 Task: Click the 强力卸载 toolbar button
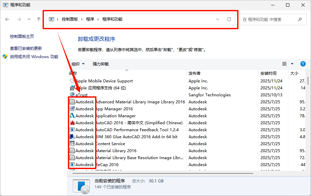point(100,64)
